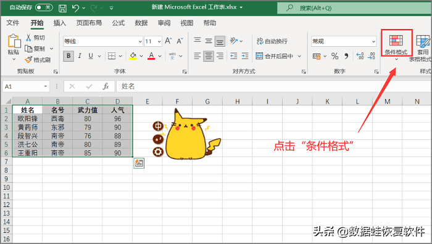Click cell containing 欧阳锋

pos(28,118)
